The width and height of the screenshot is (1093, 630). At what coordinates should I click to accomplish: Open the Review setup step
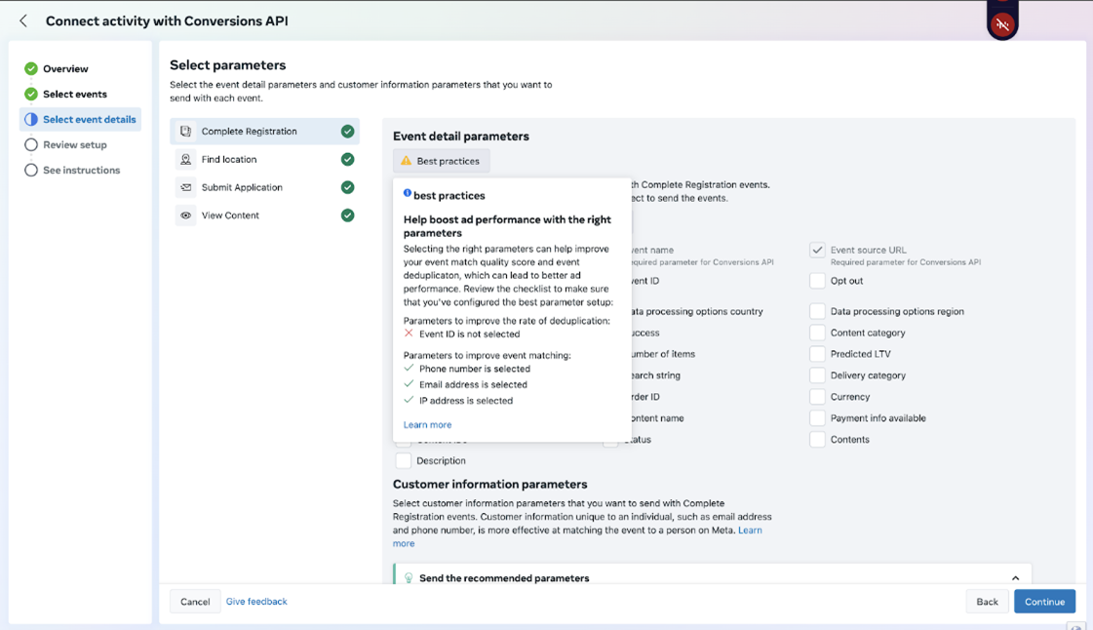point(74,145)
